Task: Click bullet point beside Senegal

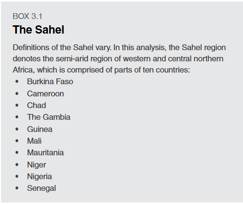Action: click(17, 188)
